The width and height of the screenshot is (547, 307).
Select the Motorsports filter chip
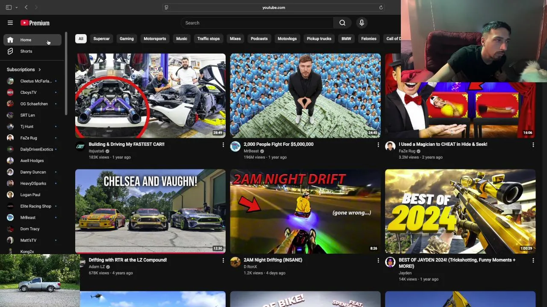tap(155, 39)
